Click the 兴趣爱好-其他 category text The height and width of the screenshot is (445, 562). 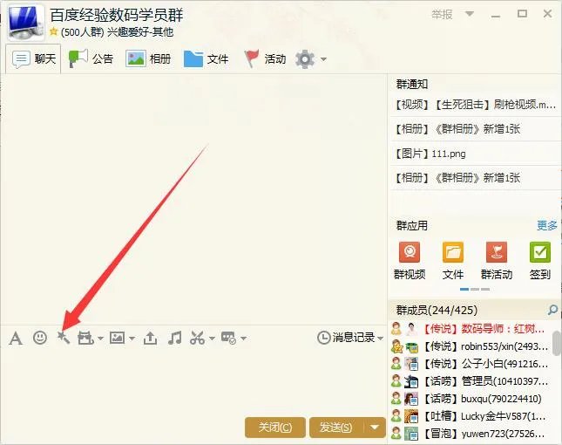140,32
